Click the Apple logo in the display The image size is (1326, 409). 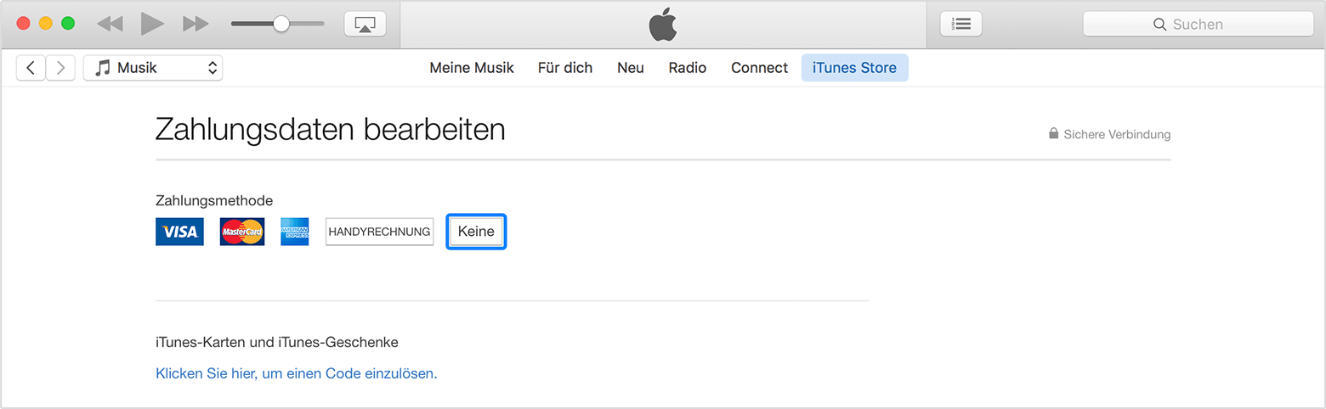coord(663,25)
